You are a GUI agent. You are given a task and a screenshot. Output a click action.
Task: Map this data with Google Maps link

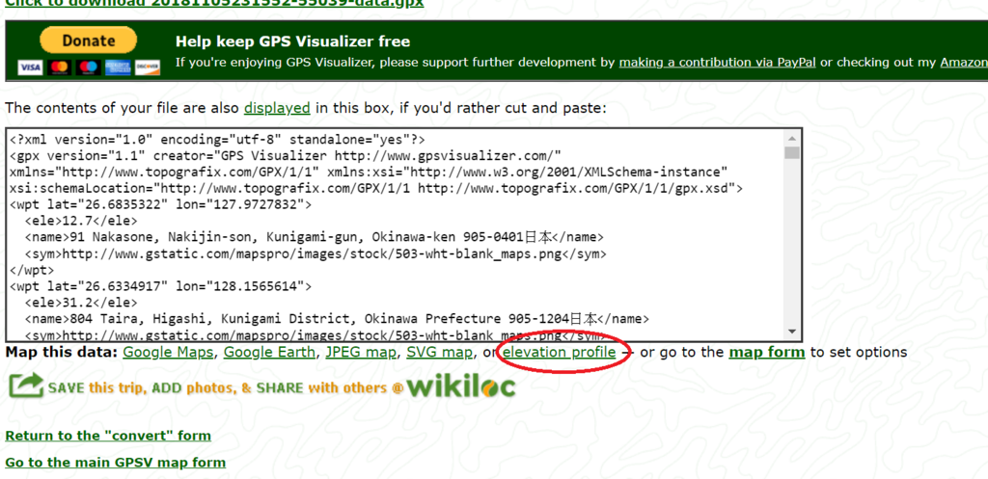coord(168,352)
